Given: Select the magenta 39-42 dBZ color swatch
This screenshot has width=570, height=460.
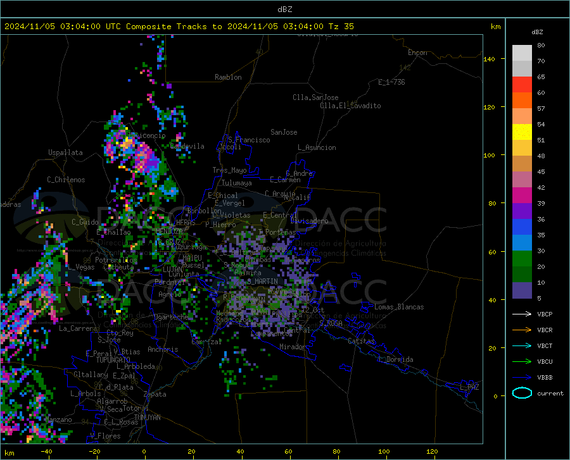Looking at the screenshot, I should point(522,196).
